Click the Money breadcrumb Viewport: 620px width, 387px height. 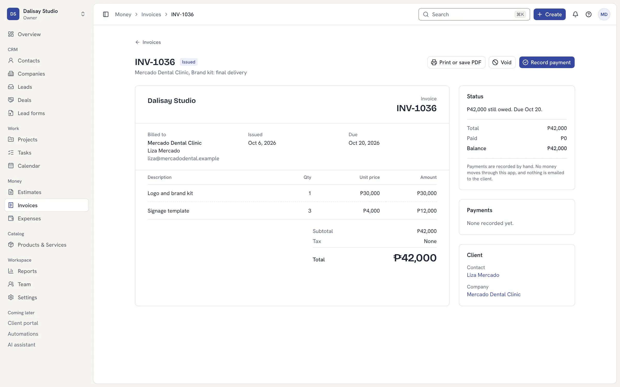tap(123, 14)
